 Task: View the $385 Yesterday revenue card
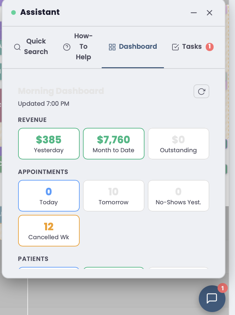[x=49, y=144]
